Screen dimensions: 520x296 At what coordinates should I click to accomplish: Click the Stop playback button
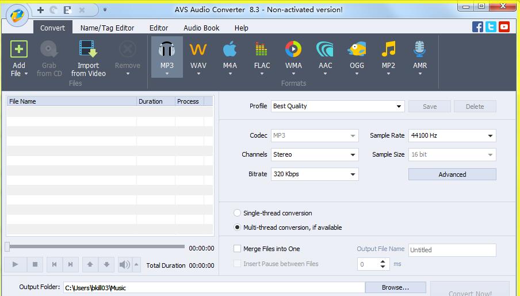(35, 264)
